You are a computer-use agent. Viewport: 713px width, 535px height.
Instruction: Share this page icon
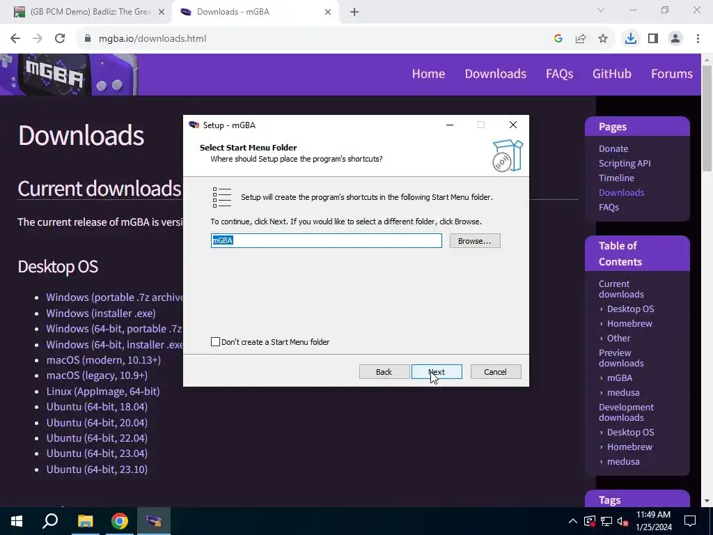coord(581,39)
